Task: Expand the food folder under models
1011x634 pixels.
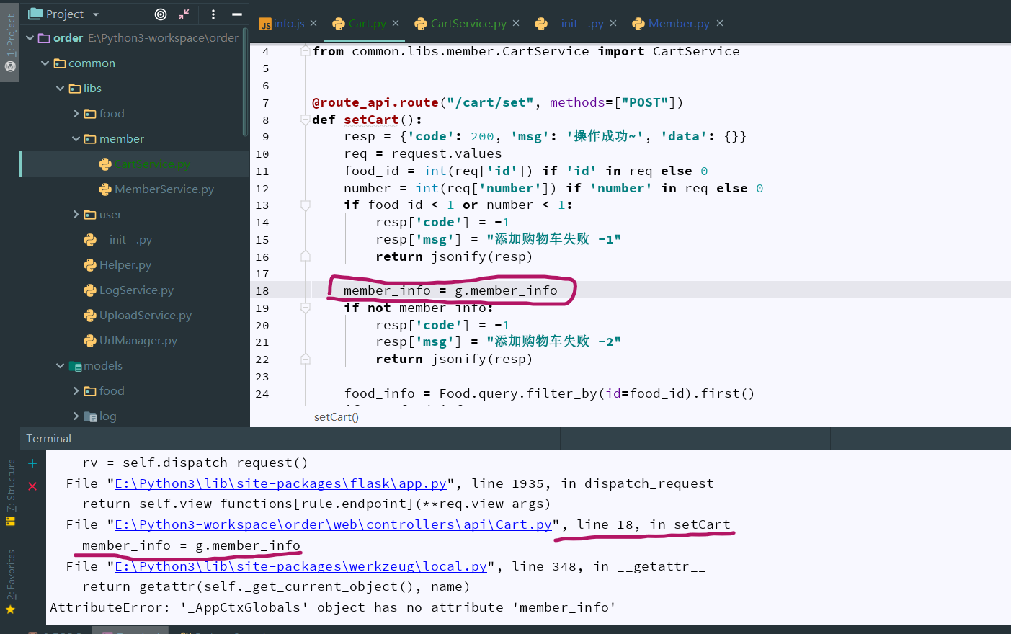Action: 76,390
